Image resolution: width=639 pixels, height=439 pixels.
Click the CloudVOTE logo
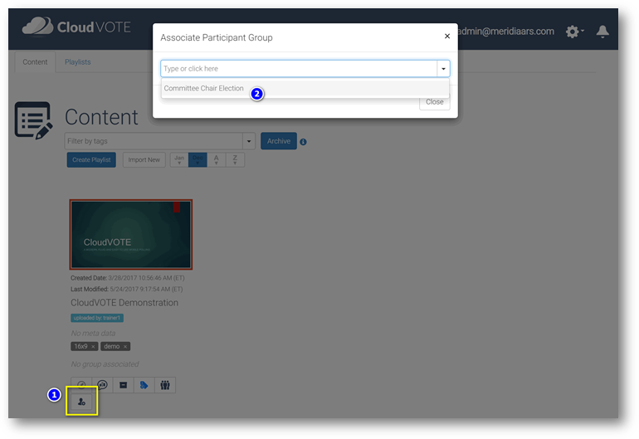pyautogui.click(x=76, y=27)
